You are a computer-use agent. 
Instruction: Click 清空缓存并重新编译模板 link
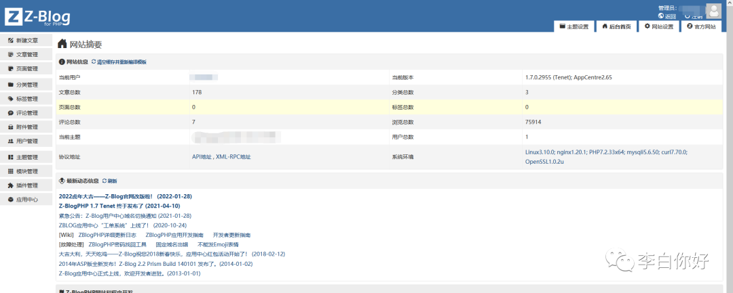119,62
